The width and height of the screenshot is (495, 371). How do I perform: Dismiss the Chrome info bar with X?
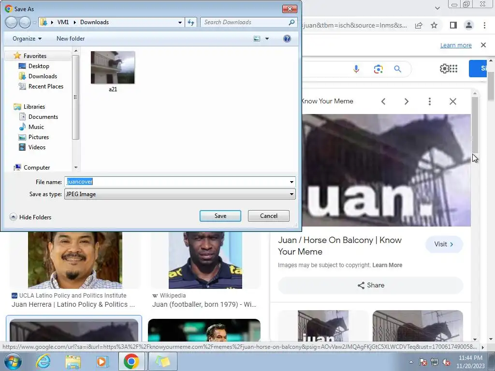483,45
